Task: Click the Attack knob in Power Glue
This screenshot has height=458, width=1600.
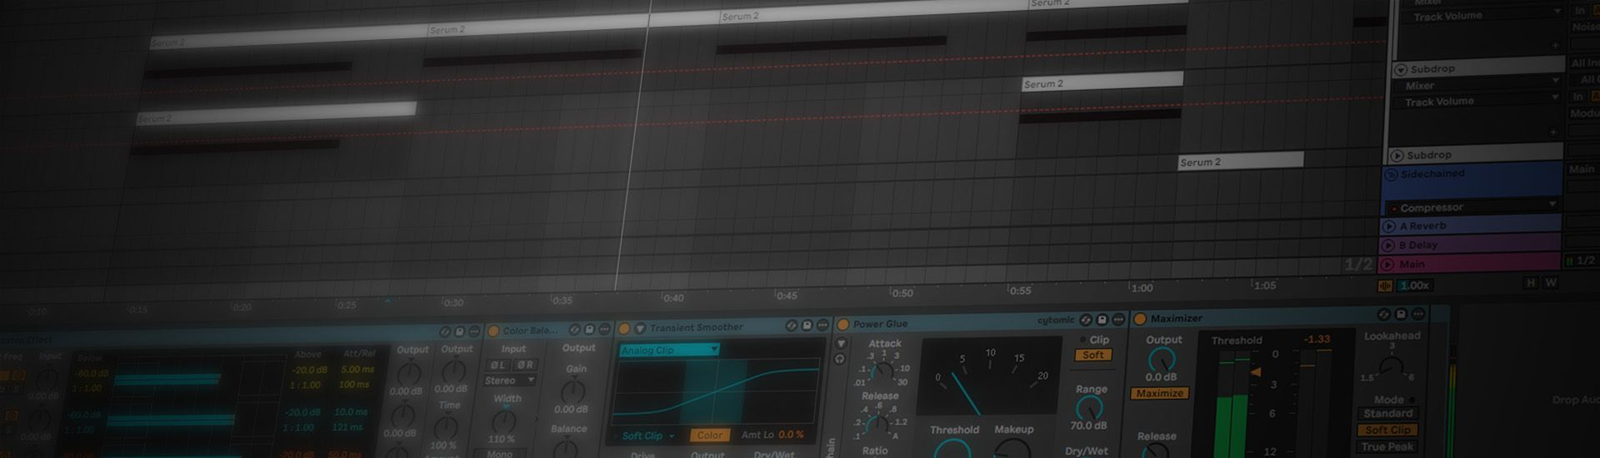Action: 882,371
